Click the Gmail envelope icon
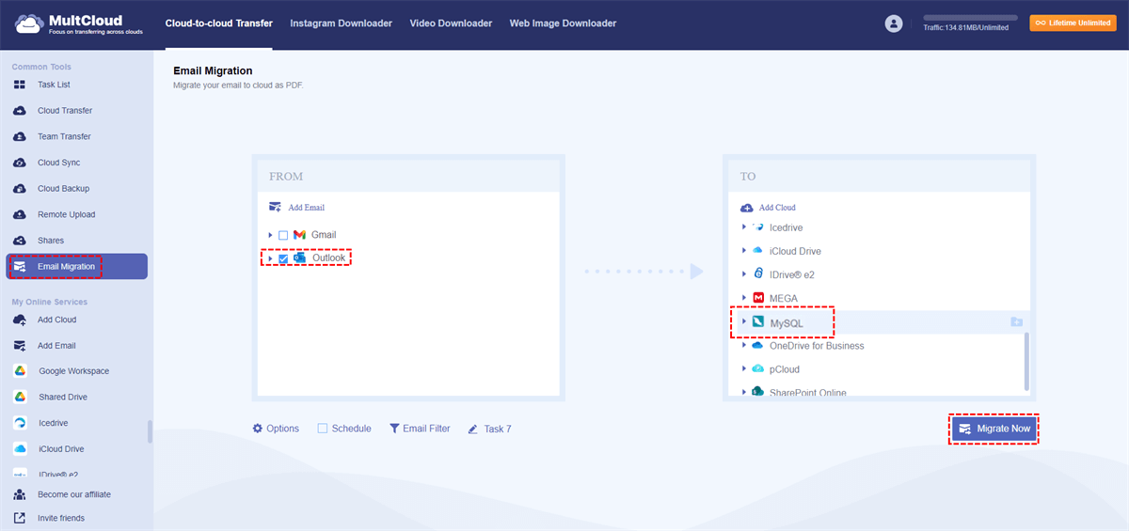This screenshot has width=1129, height=531. (299, 235)
